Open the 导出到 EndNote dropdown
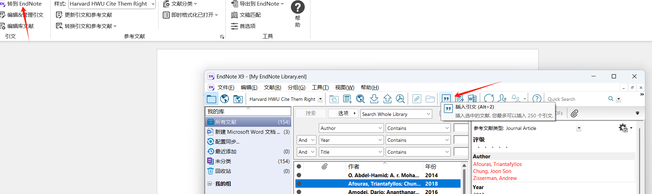The image size is (652, 194). [x=257, y=4]
